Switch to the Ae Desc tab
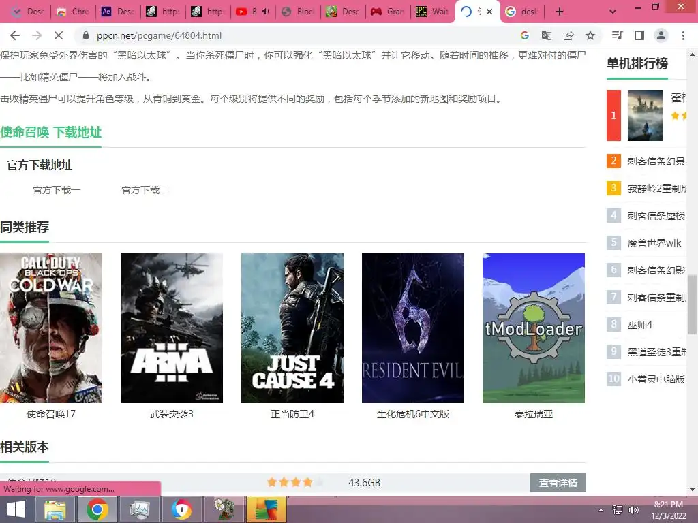Viewport: 698px width, 523px height. tap(118, 12)
